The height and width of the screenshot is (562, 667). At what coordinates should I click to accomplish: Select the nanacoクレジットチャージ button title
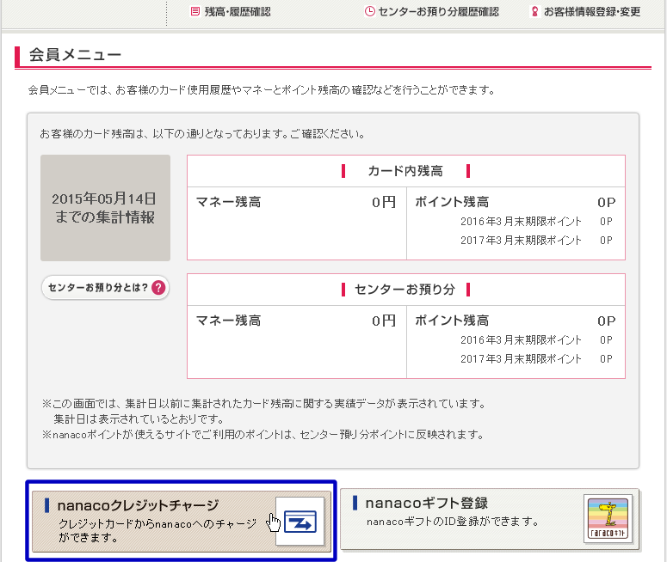[138, 504]
